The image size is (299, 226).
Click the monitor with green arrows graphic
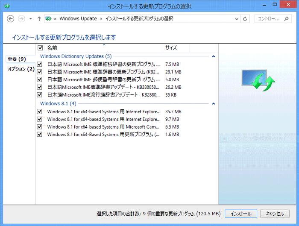258,80
